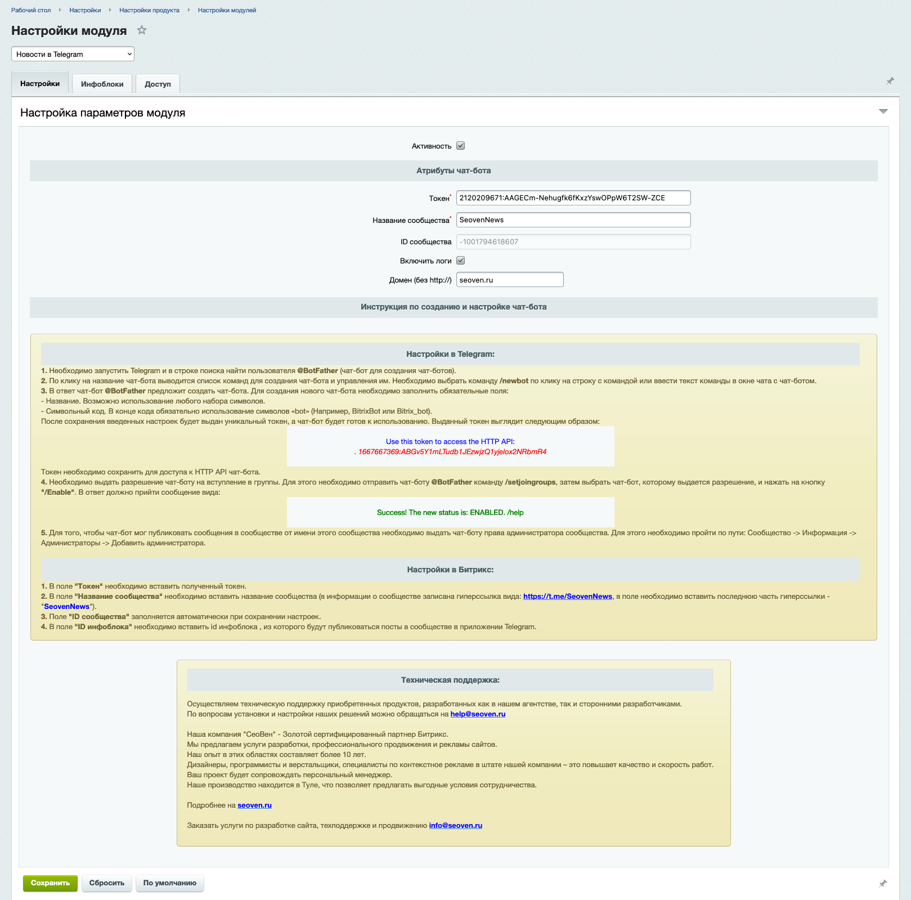Open the Доступ tab
The width and height of the screenshot is (911, 900).
158,84
